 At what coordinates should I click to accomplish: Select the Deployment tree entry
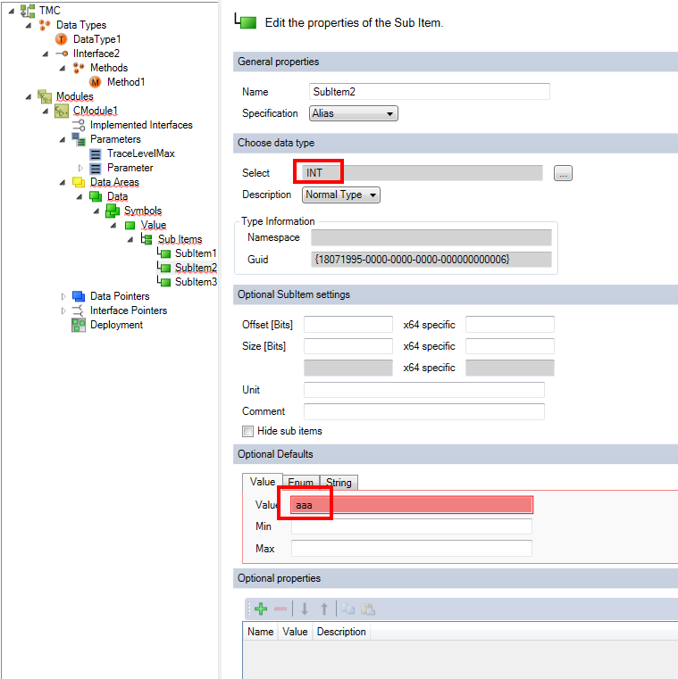116,325
